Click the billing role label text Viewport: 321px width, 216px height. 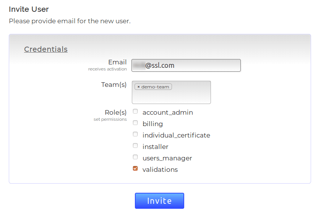(153, 124)
